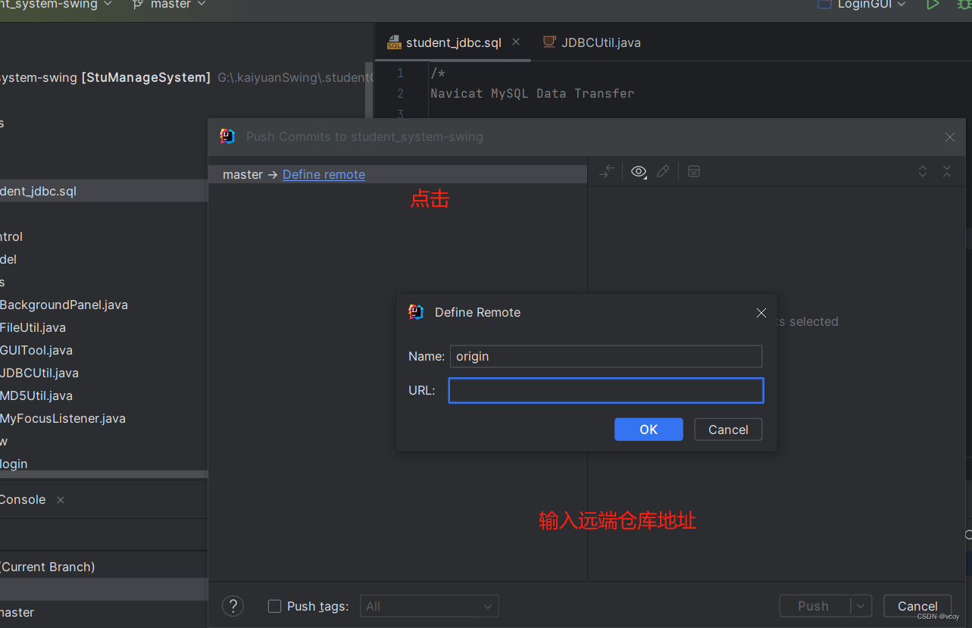
Task: Click the pencil Edit Source icon
Action: [x=663, y=172]
